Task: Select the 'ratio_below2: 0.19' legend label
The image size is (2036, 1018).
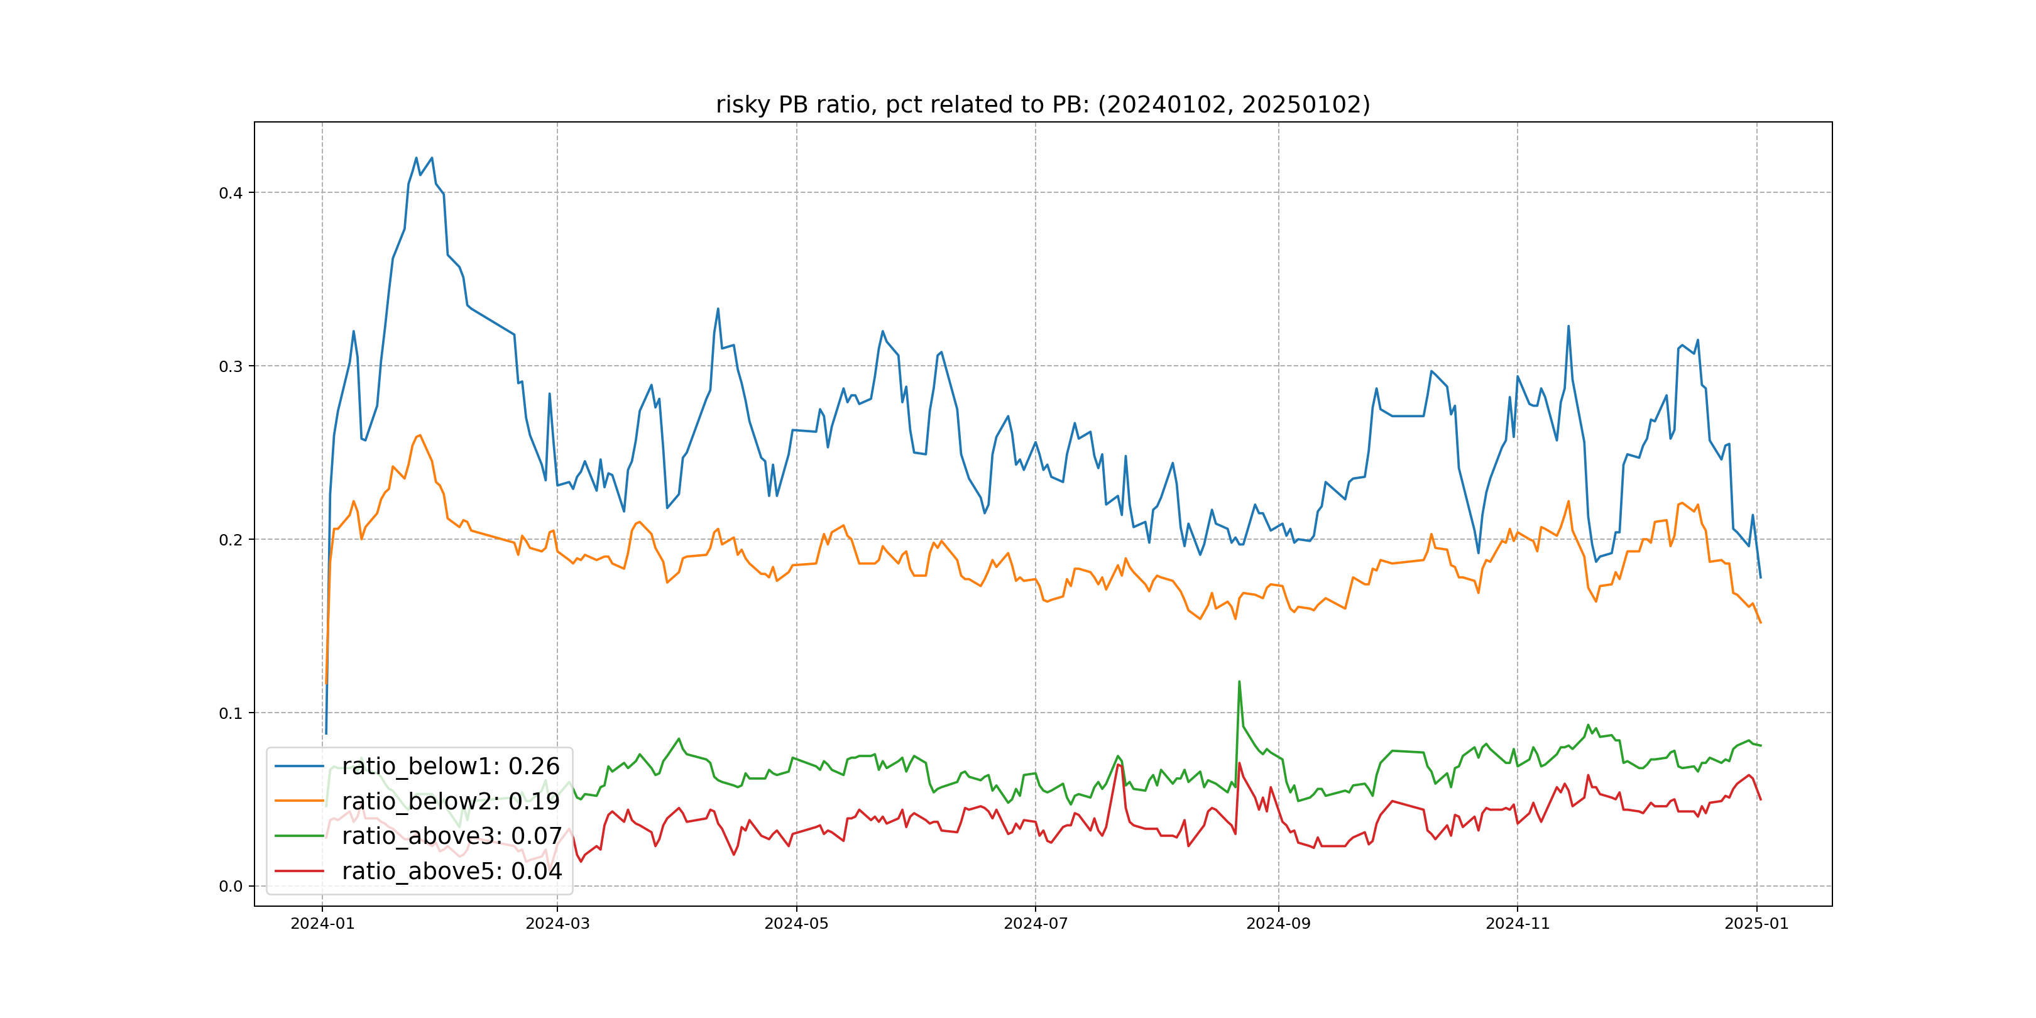Action: click(x=451, y=801)
